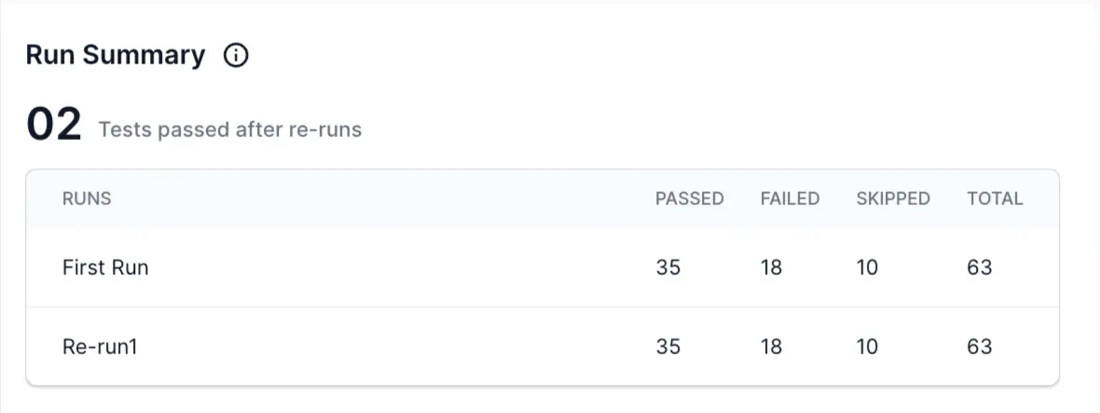Click First Run failed count 18
The image size is (1100, 413).
pyautogui.click(x=771, y=268)
